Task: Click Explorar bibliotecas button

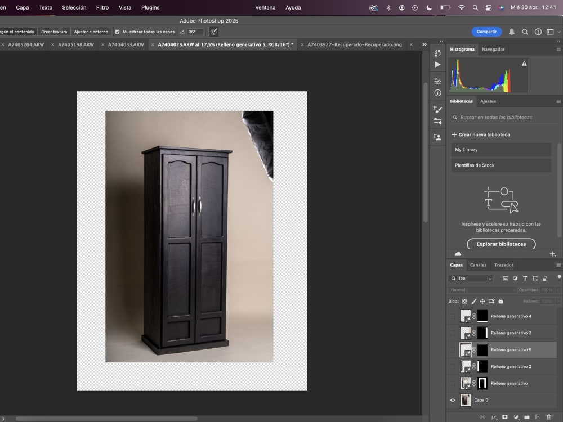Action: point(501,244)
